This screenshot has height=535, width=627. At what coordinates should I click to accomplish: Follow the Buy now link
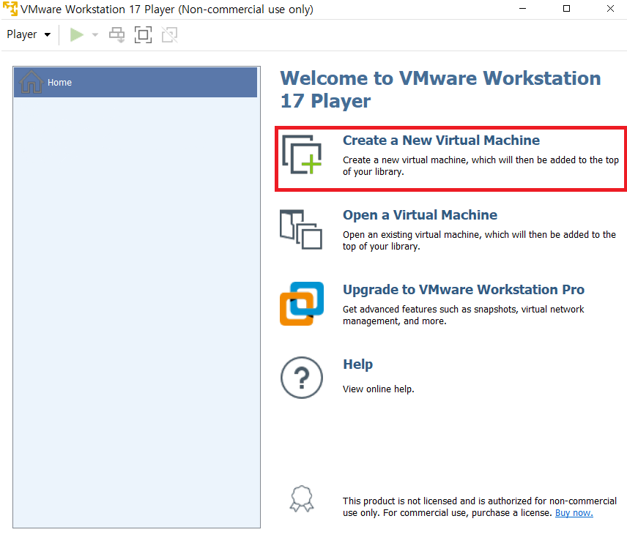574,513
